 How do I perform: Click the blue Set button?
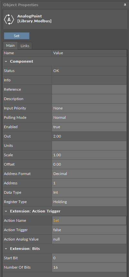point(17,36)
